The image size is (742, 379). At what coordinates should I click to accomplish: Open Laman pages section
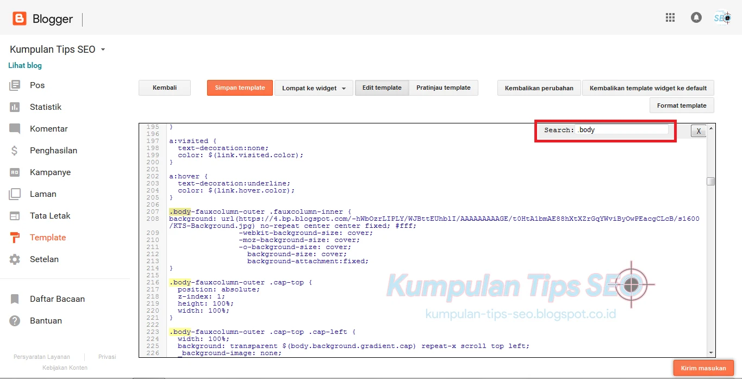(20, 194)
